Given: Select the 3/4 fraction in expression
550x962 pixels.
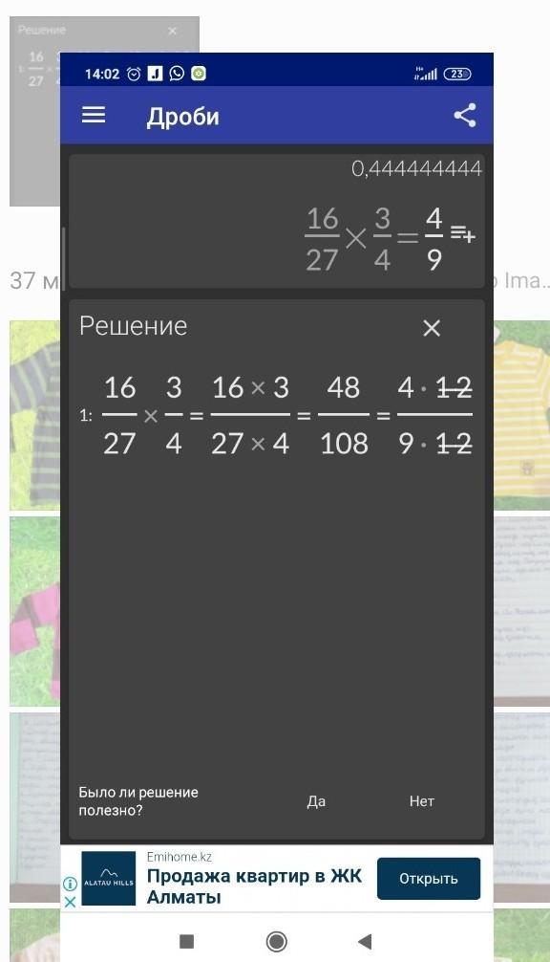Looking at the screenshot, I should [x=382, y=239].
